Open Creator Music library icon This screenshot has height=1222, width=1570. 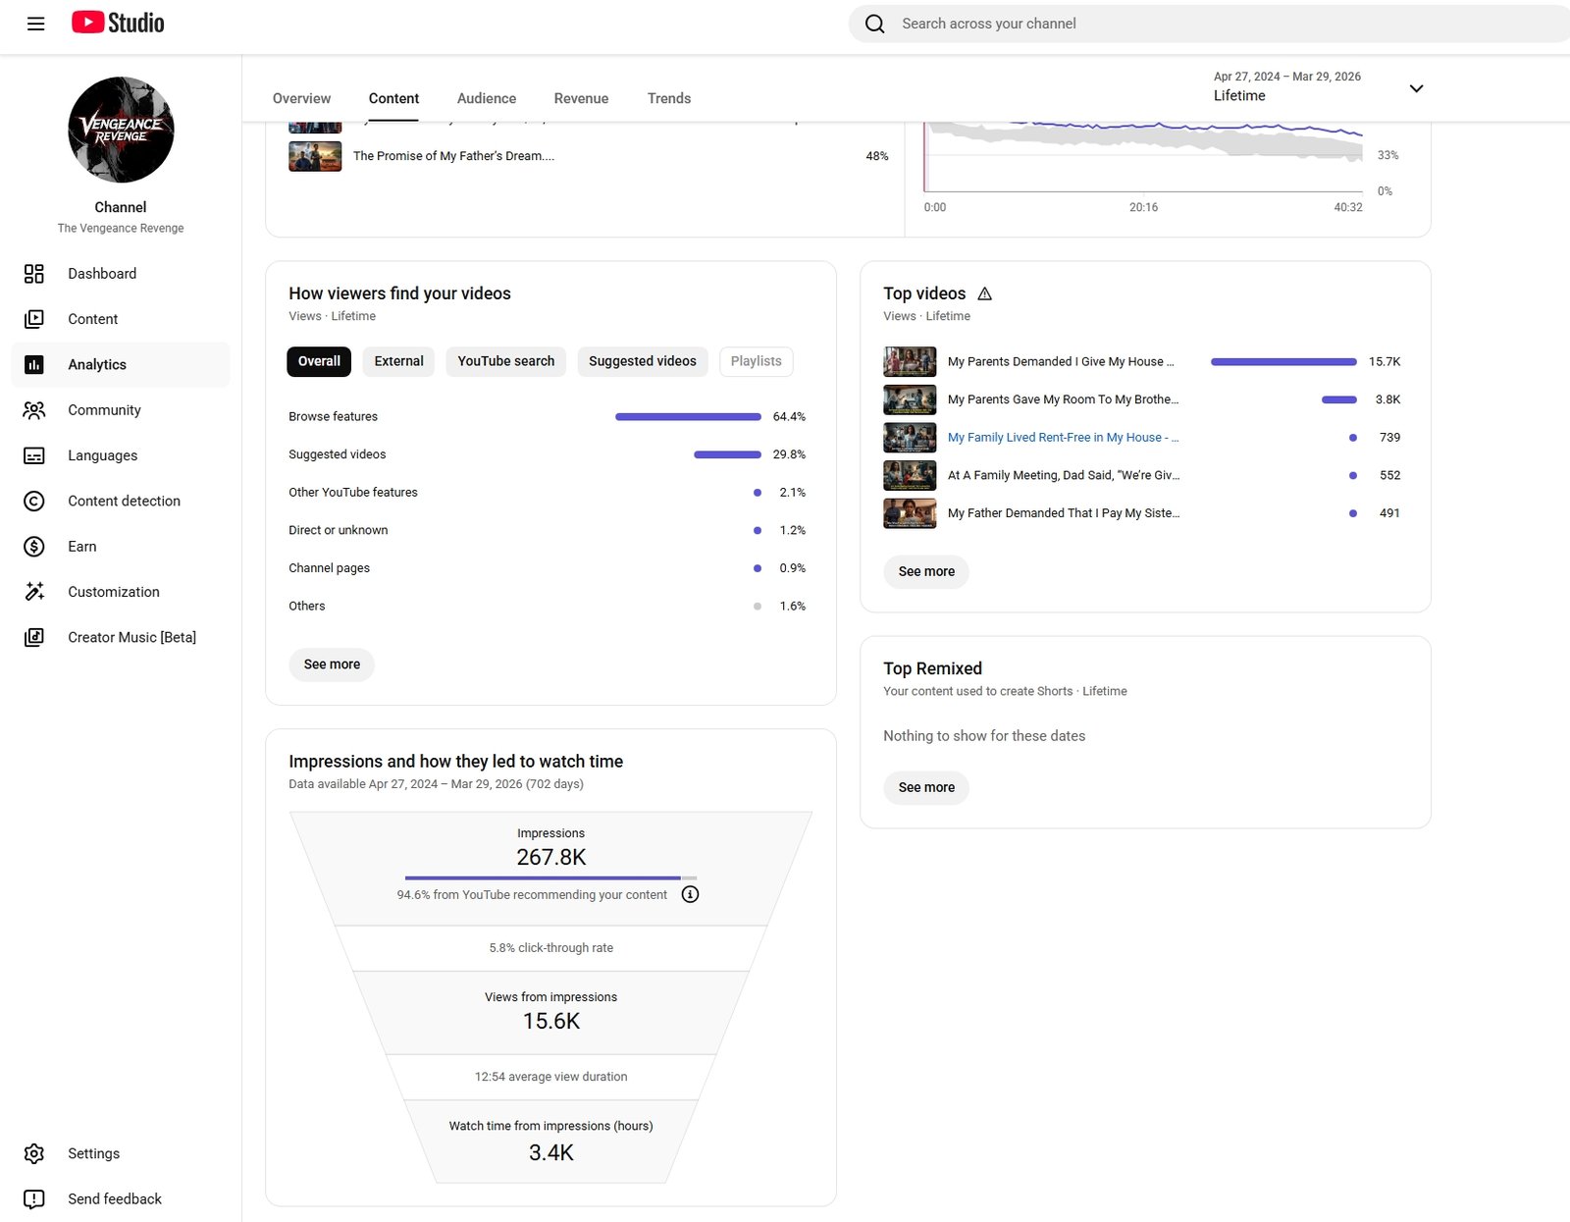click(34, 638)
